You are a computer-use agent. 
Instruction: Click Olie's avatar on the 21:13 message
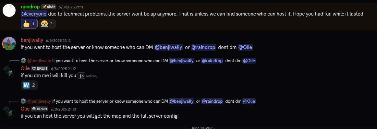coord(9,112)
